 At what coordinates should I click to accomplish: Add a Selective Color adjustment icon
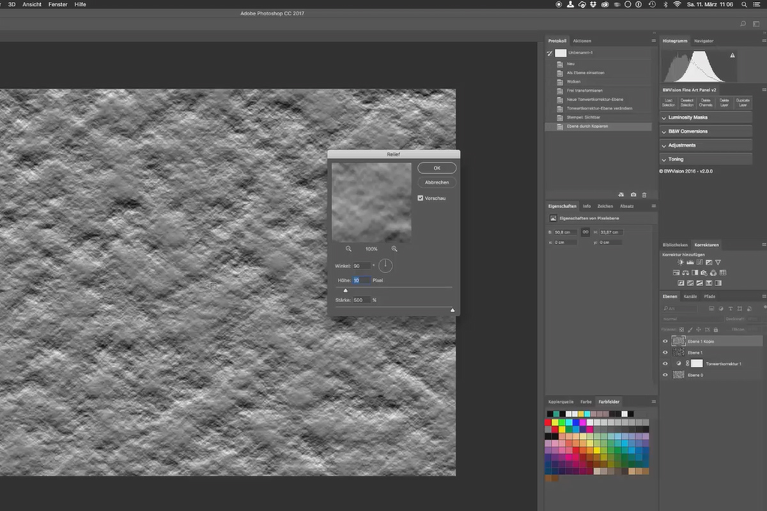tap(709, 283)
